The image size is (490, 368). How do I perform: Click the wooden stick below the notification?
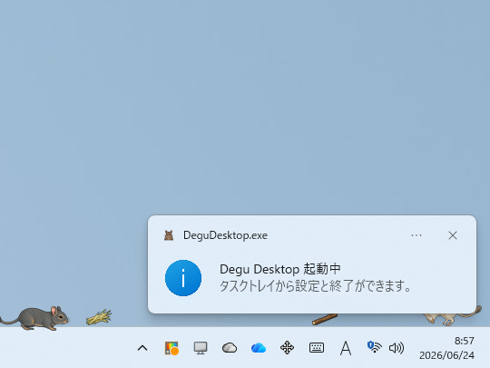[325, 319]
